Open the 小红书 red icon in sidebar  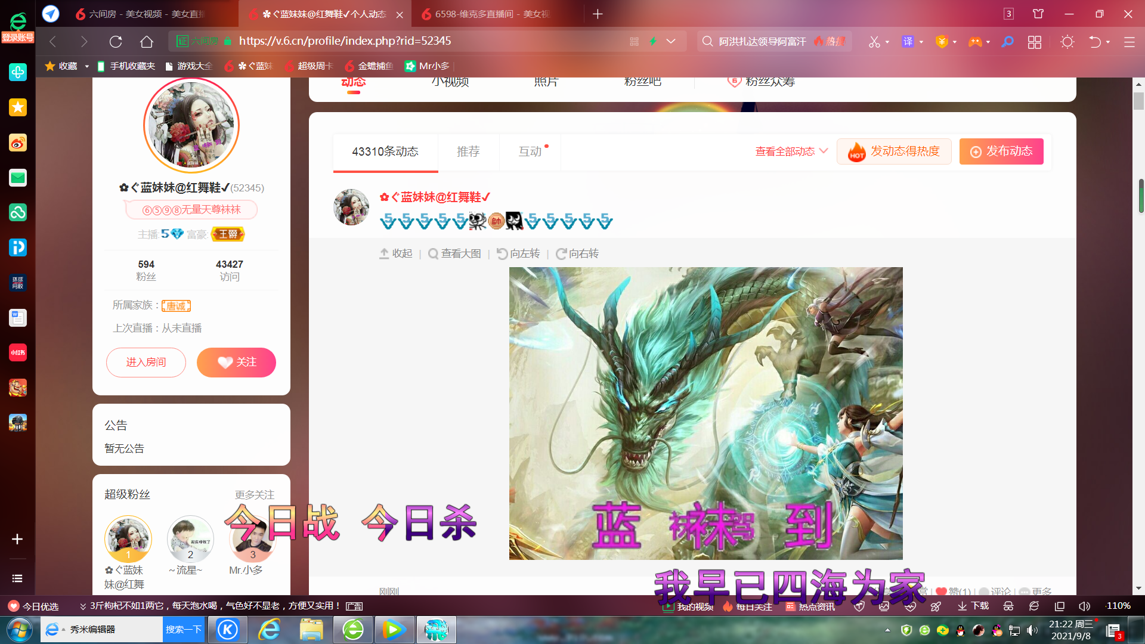(18, 352)
